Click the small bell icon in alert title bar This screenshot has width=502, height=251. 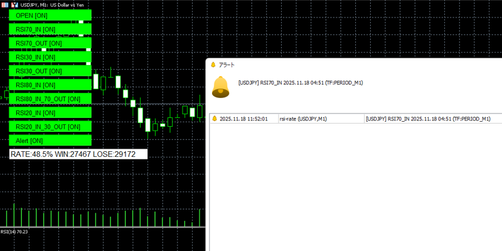pyautogui.click(x=213, y=65)
